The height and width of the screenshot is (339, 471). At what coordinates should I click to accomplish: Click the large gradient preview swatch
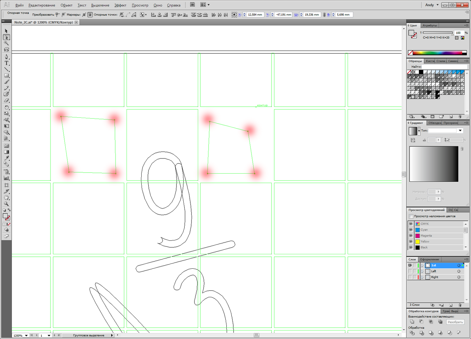click(x=434, y=164)
